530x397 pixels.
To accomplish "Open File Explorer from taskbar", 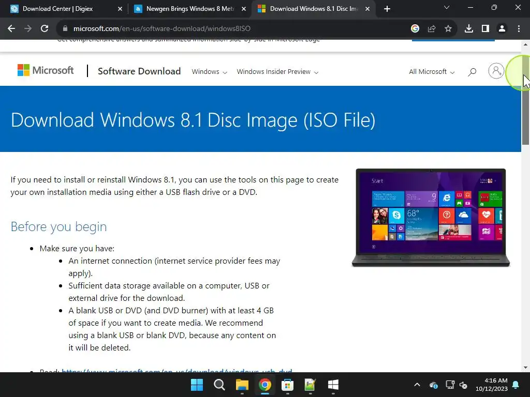I will tap(242, 385).
